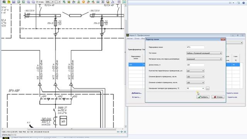Click the Удалить все link
Screen dimensions: 247x139
tap(232, 97)
